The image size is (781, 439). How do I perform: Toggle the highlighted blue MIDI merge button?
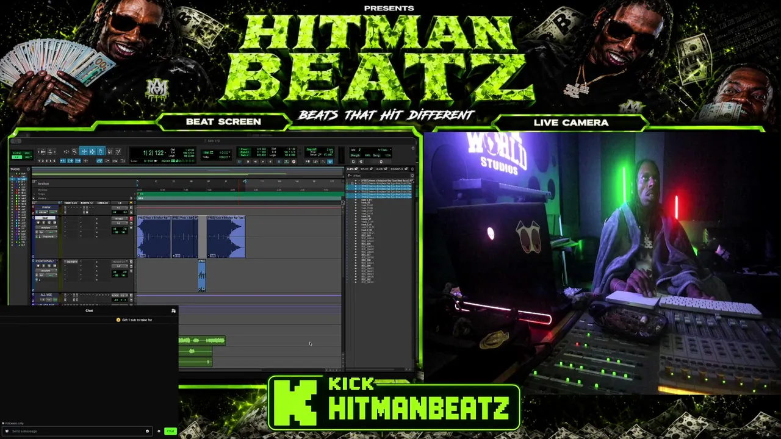point(330,162)
